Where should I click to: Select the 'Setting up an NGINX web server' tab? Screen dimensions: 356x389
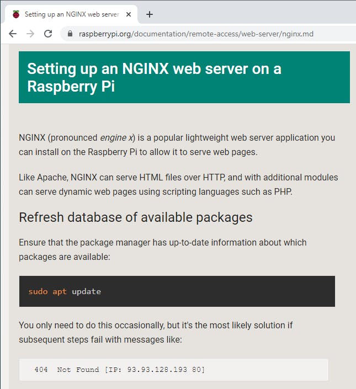click(x=71, y=14)
